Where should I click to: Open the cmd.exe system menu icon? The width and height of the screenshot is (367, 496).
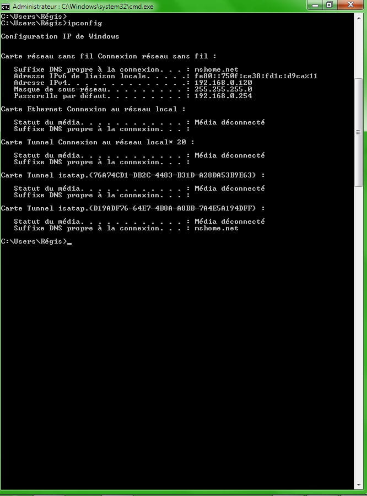point(5,6)
